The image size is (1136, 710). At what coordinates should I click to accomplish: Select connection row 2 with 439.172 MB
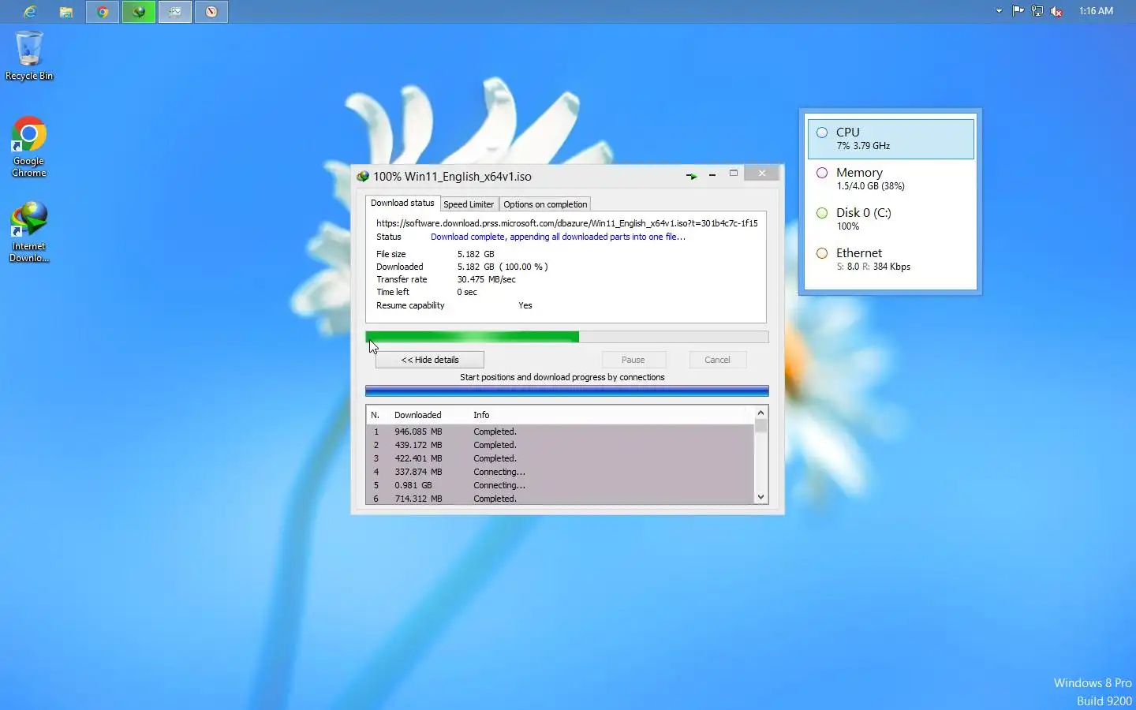[560, 445]
